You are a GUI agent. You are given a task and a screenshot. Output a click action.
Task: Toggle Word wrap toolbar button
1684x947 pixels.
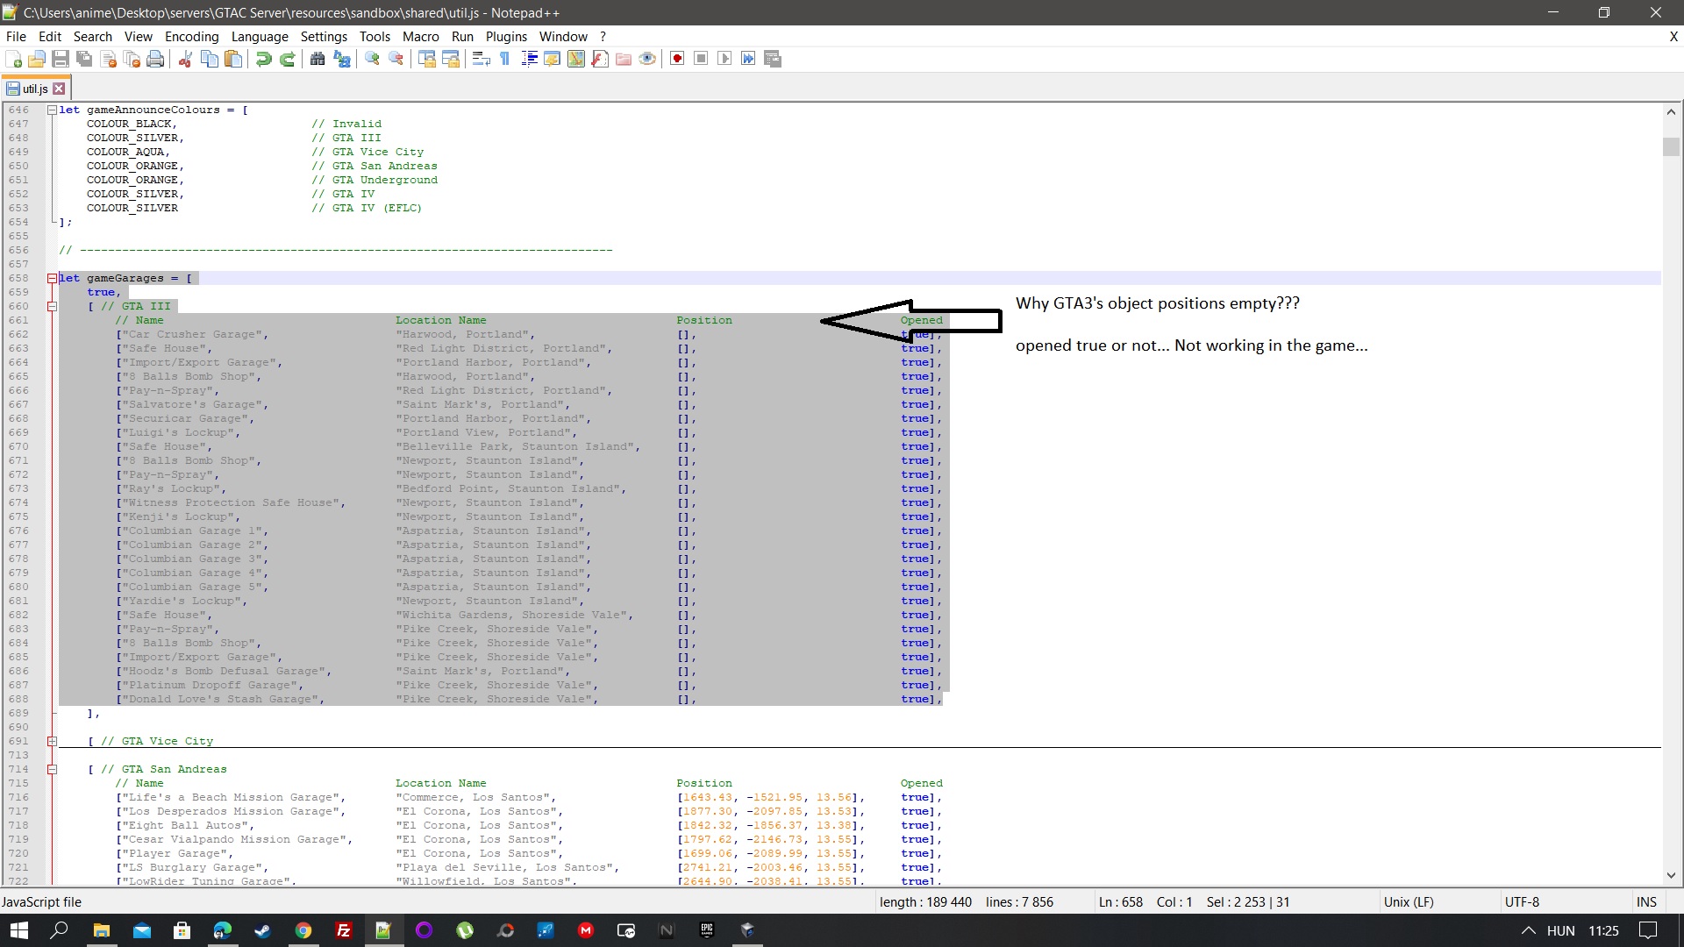(x=481, y=59)
